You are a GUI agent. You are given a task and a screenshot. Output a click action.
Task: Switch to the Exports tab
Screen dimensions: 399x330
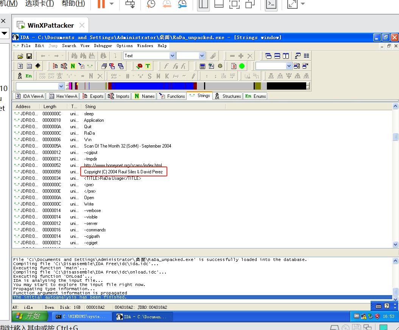point(93,96)
